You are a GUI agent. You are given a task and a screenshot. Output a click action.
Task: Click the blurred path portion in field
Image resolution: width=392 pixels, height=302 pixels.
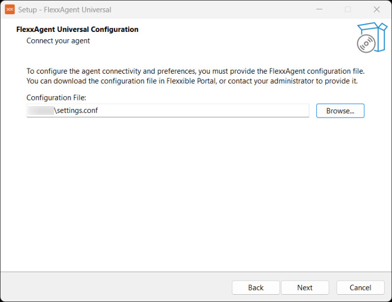pyautogui.click(x=41, y=111)
